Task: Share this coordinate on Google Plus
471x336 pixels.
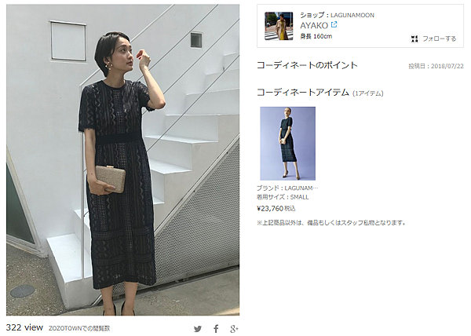Action: [x=234, y=329]
